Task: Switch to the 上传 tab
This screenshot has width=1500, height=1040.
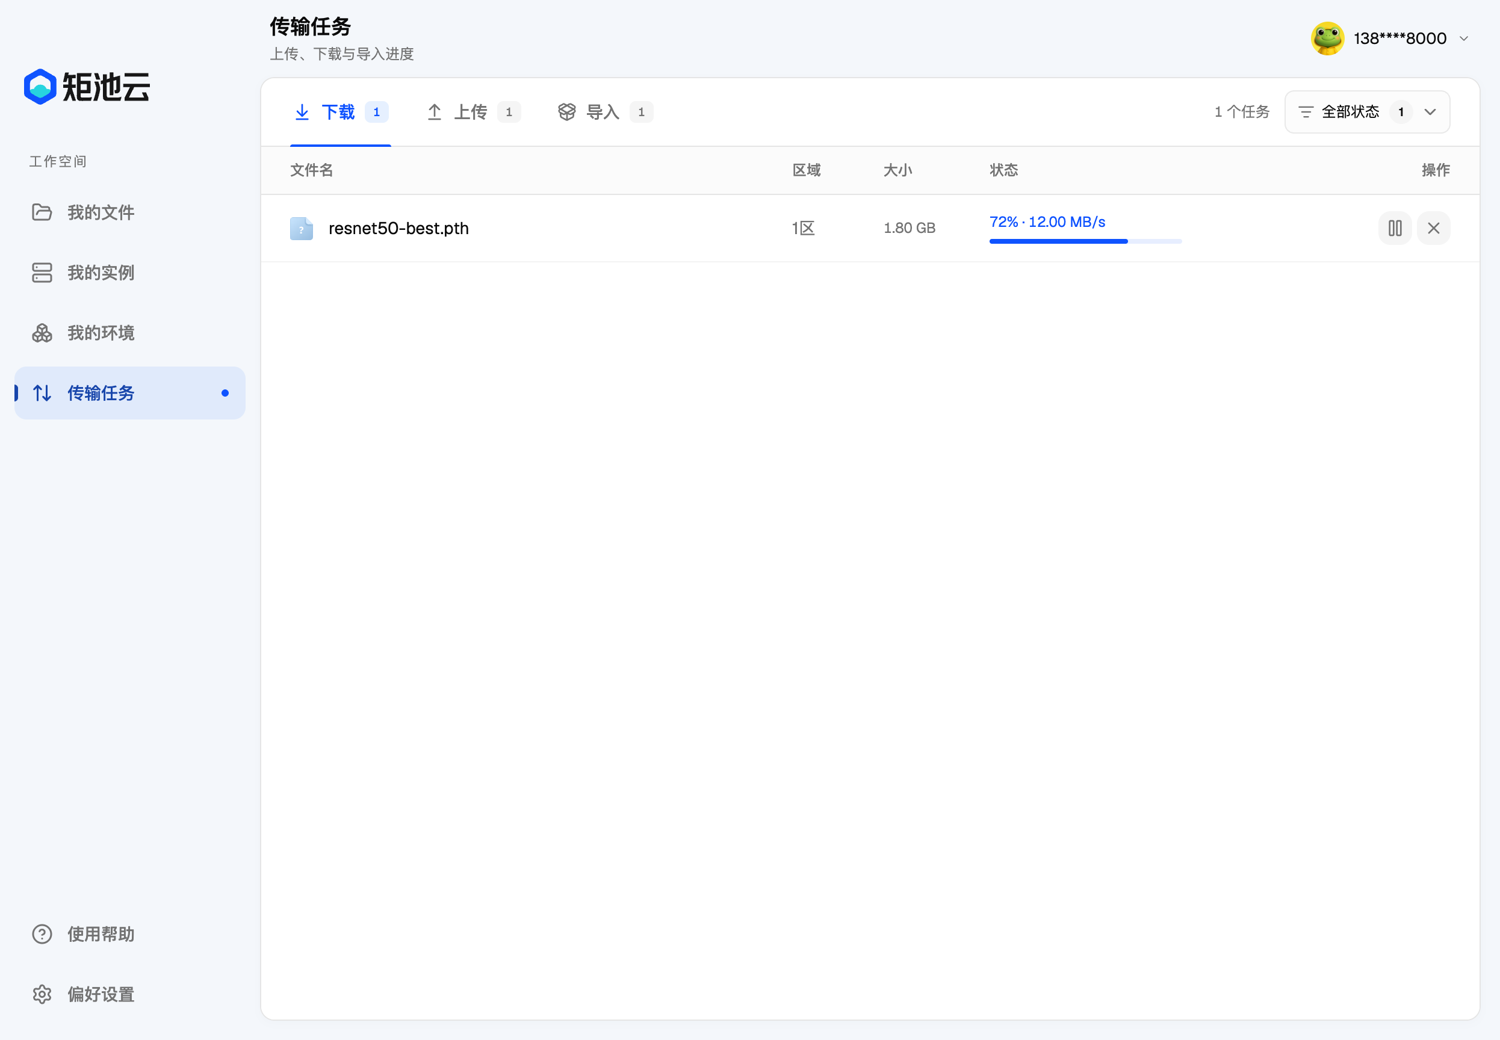Action: [473, 112]
